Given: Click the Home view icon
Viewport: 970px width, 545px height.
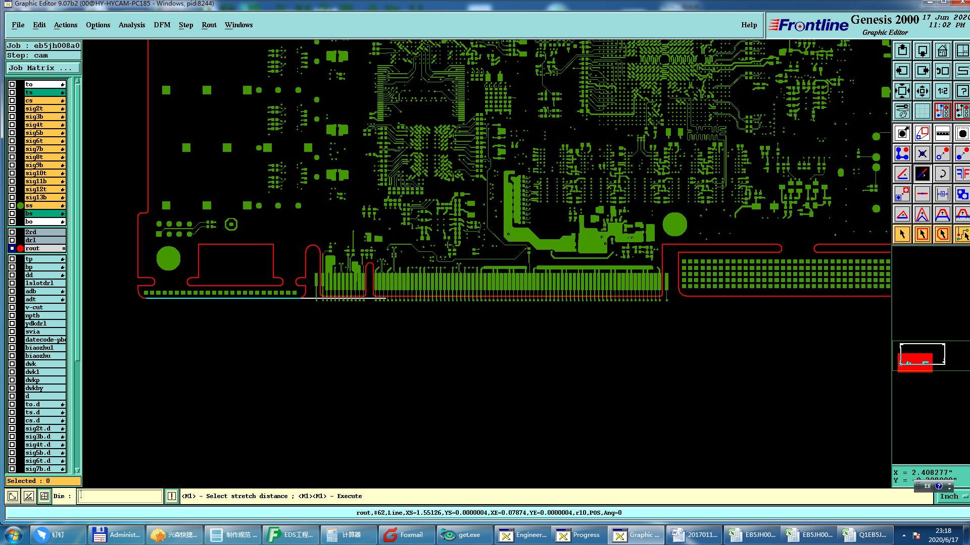Looking at the screenshot, I should tap(942, 50).
